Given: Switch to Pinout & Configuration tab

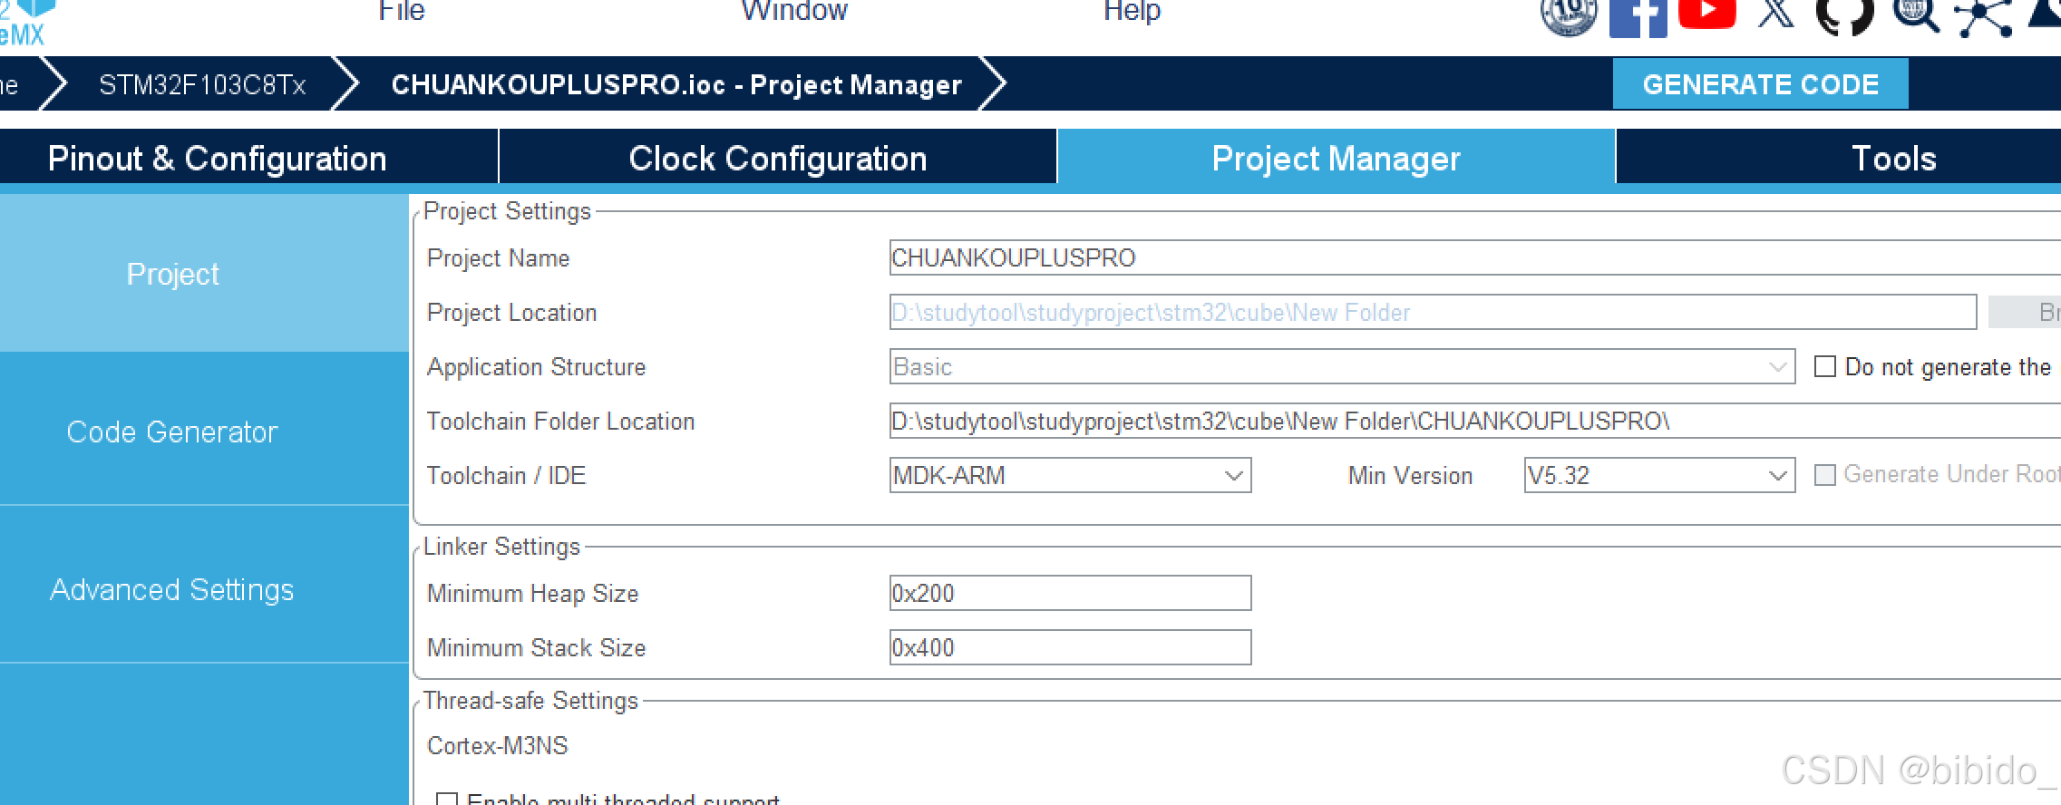Looking at the screenshot, I should 248,158.
